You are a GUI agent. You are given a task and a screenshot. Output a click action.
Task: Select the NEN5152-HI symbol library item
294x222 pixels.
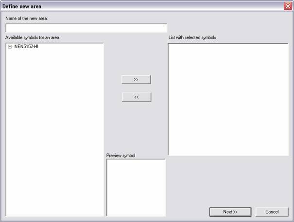(x=26, y=47)
